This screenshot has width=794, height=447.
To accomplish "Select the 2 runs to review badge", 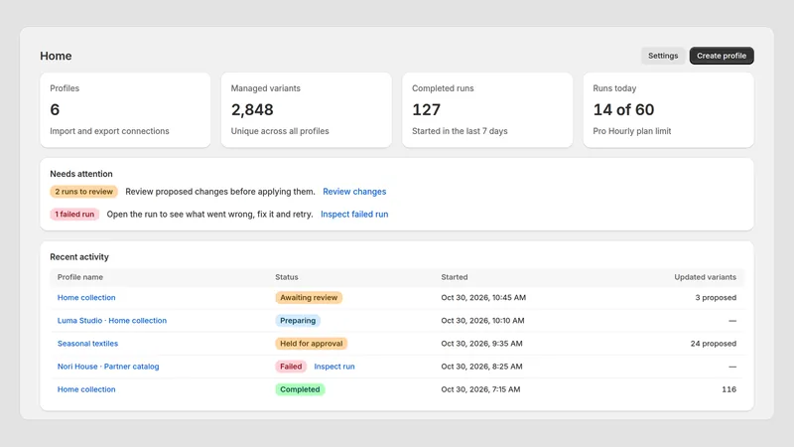I will tap(83, 192).
